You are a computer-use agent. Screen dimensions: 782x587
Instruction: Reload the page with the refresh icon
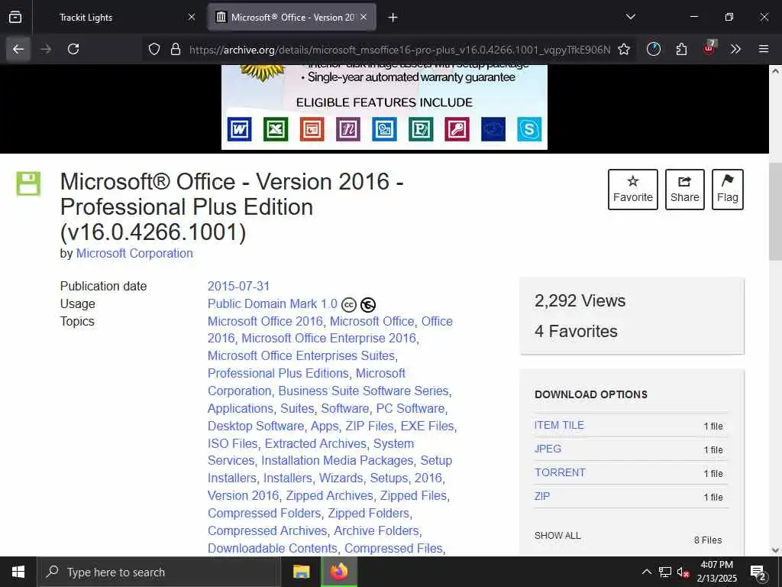point(73,49)
